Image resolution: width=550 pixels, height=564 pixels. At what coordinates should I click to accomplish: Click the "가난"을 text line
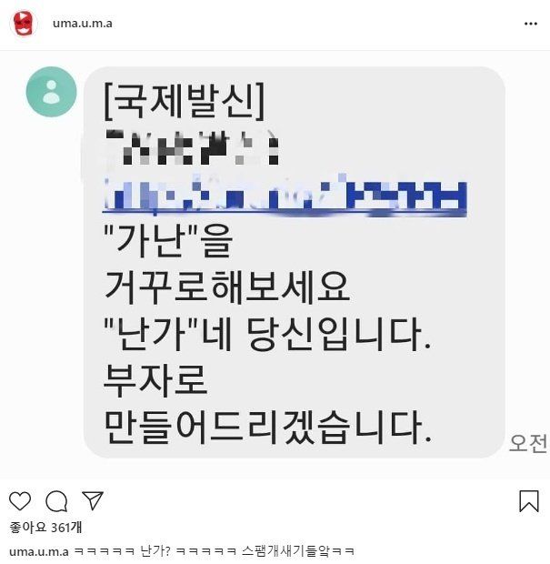tap(168, 241)
